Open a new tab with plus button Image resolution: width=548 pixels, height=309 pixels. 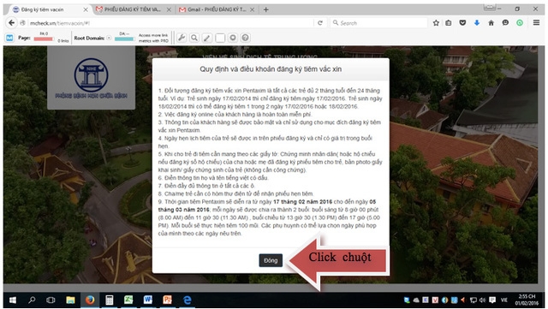266,9
